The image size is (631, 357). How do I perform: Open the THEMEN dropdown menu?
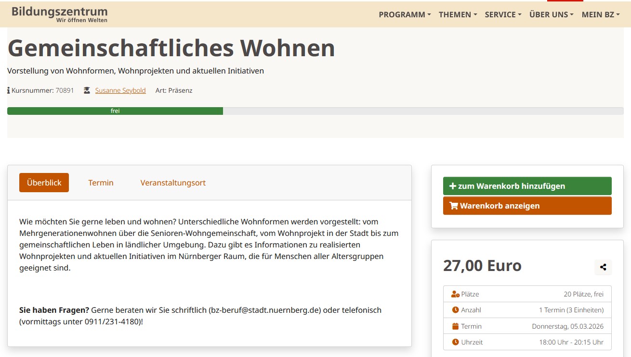tap(458, 14)
